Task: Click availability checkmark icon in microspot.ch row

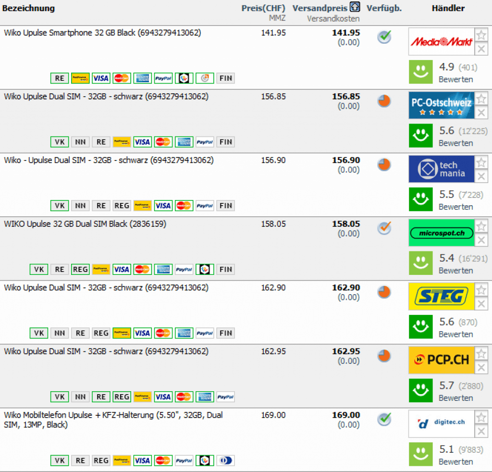Action: pos(384,228)
